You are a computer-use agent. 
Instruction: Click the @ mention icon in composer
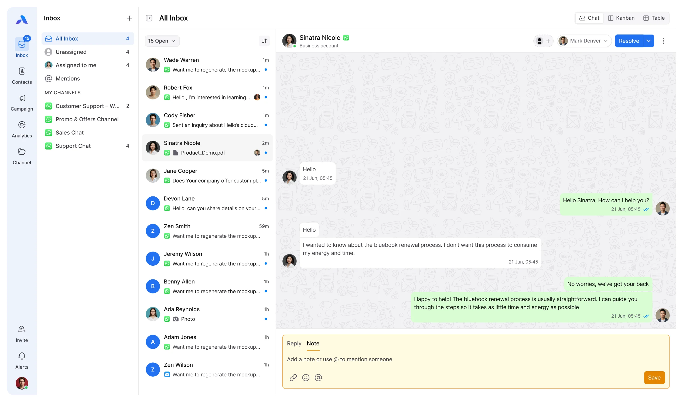318,378
